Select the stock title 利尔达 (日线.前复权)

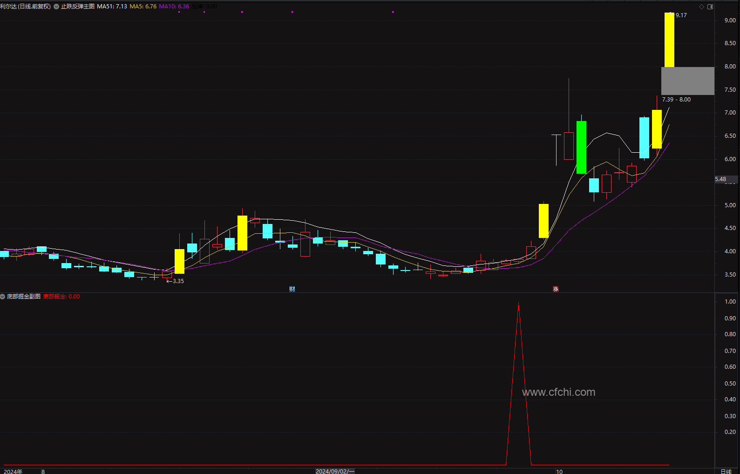[26, 7]
